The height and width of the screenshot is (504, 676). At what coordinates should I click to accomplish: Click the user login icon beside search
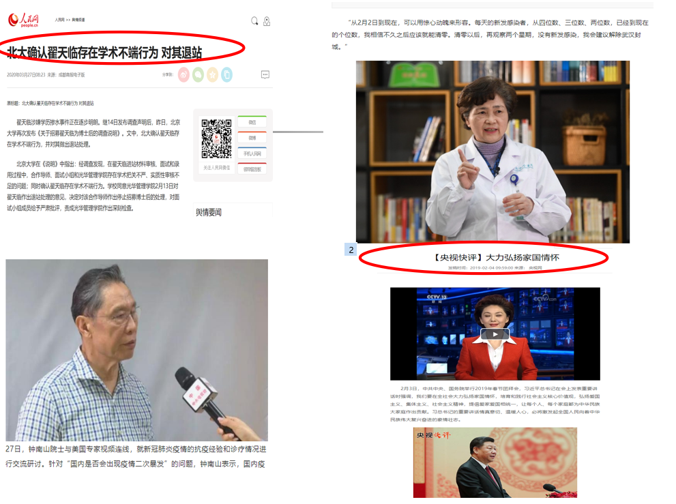pyautogui.click(x=267, y=21)
